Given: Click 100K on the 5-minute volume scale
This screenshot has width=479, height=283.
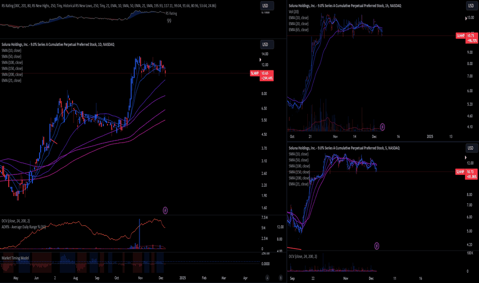Looking at the screenshot, I should (470, 253).
